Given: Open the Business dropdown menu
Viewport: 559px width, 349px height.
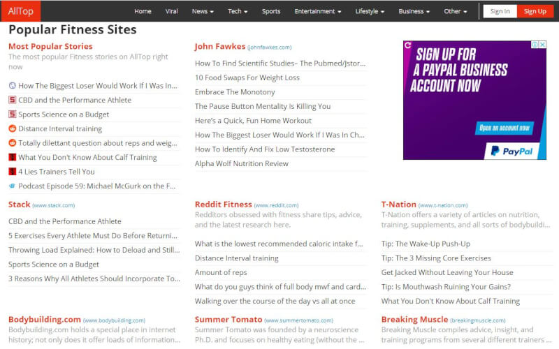Looking at the screenshot, I should [x=414, y=11].
